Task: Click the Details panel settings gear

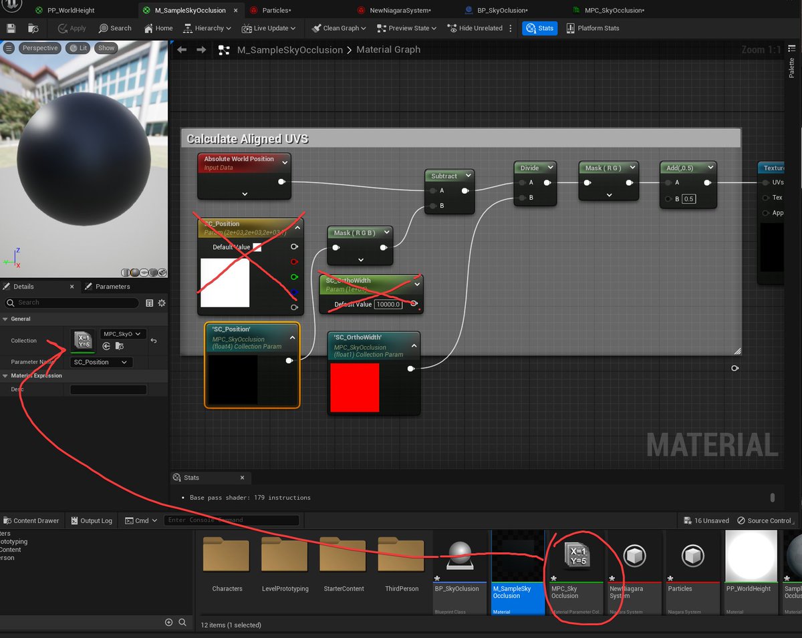Action: (x=162, y=303)
